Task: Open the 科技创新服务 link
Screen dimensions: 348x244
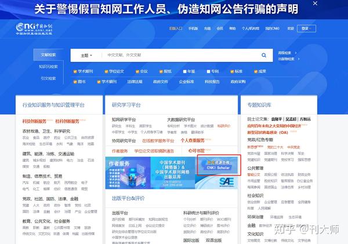Action: click(34, 121)
